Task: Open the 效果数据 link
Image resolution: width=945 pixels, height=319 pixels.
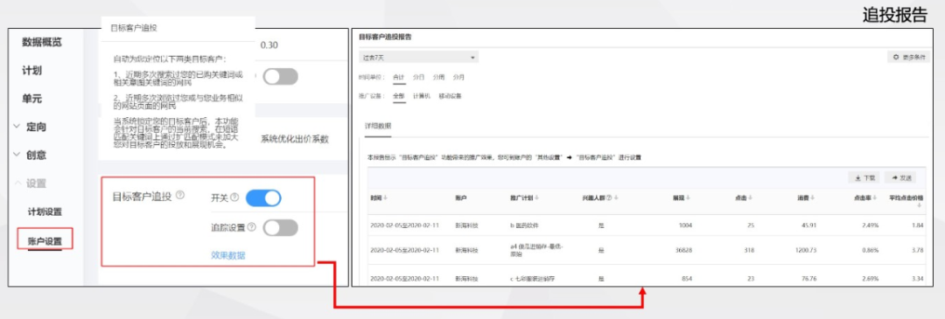Action: click(x=227, y=255)
